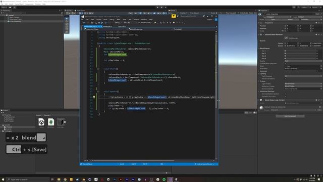Click Add to Source Control in status bar
This screenshot has height=182, width=323.
click(204, 164)
